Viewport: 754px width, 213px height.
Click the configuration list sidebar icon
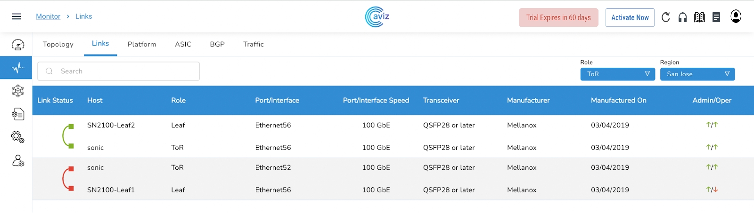tap(18, 114)
